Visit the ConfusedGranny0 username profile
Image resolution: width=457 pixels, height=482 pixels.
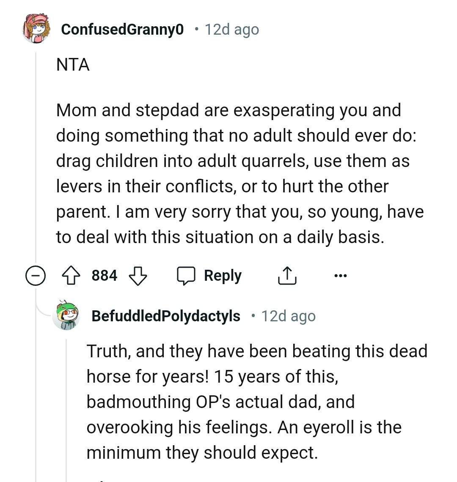(122, 29)
